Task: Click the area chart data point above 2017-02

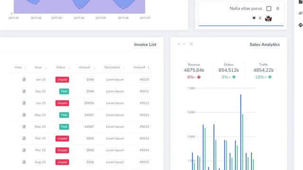Action: [36, 4]
